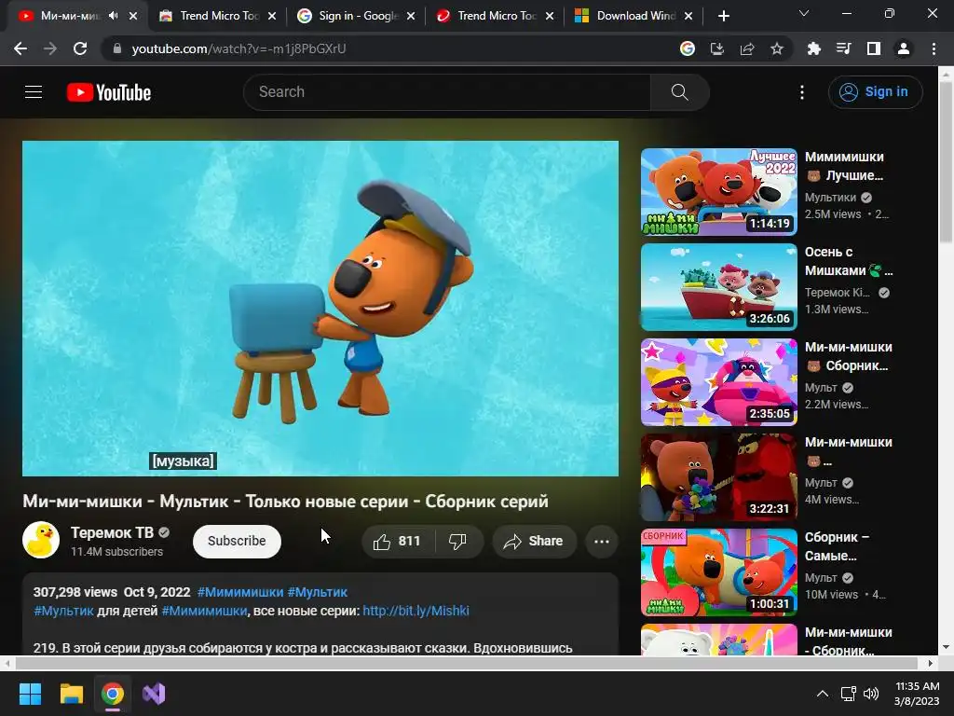Open YouTube settings three-dot menu
Viewport: 954px width, 716px height.
[802, 92]
